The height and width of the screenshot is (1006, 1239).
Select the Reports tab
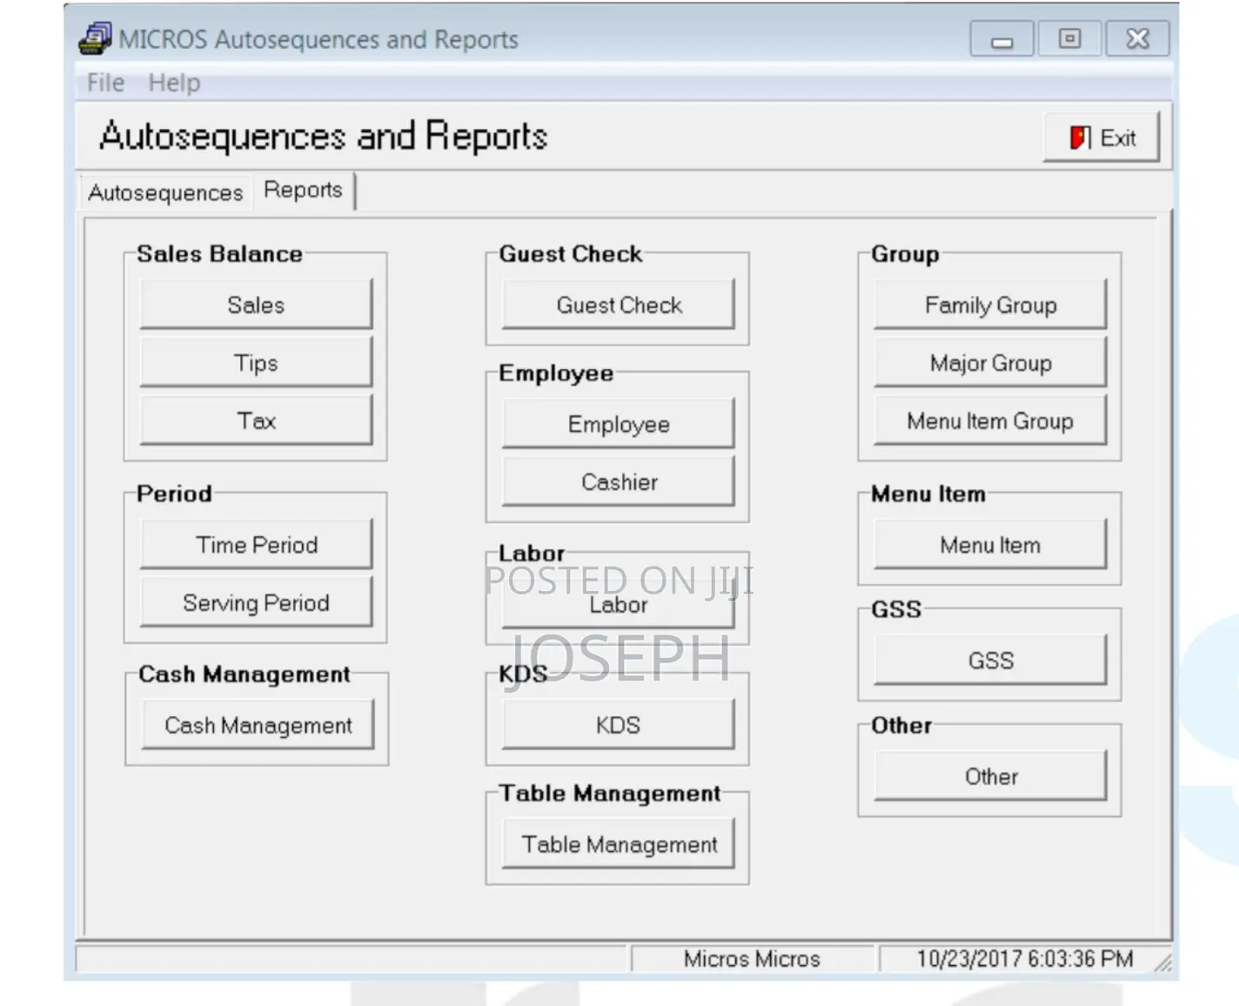(x=303, y=190)
